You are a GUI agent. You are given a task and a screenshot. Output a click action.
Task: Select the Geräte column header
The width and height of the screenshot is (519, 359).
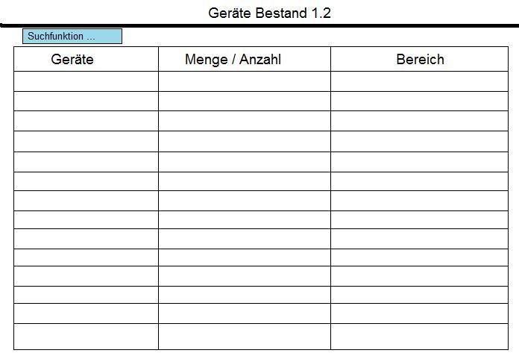click(x=86, y=59)
